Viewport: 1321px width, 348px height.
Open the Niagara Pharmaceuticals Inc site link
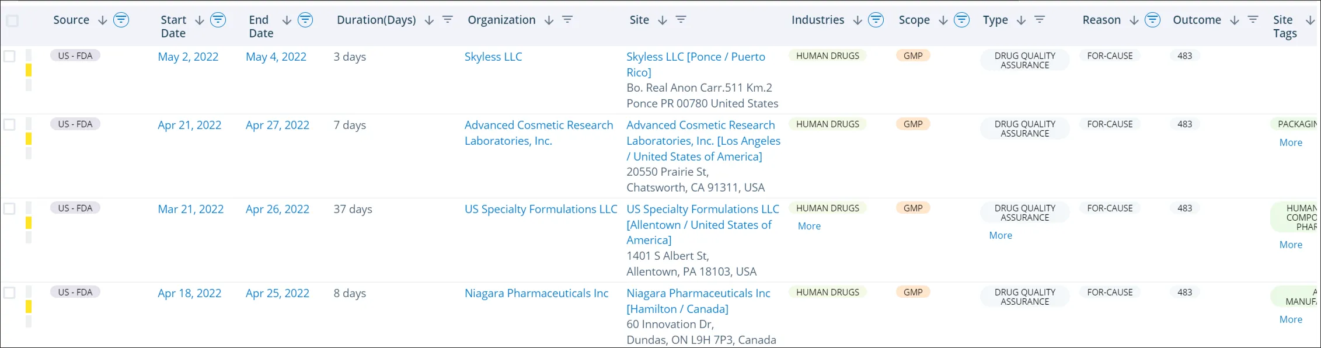[x=698, y=300]
